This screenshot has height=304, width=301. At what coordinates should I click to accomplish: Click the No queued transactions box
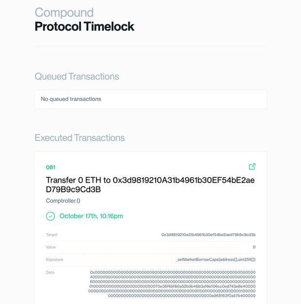[x=150, y=99]
